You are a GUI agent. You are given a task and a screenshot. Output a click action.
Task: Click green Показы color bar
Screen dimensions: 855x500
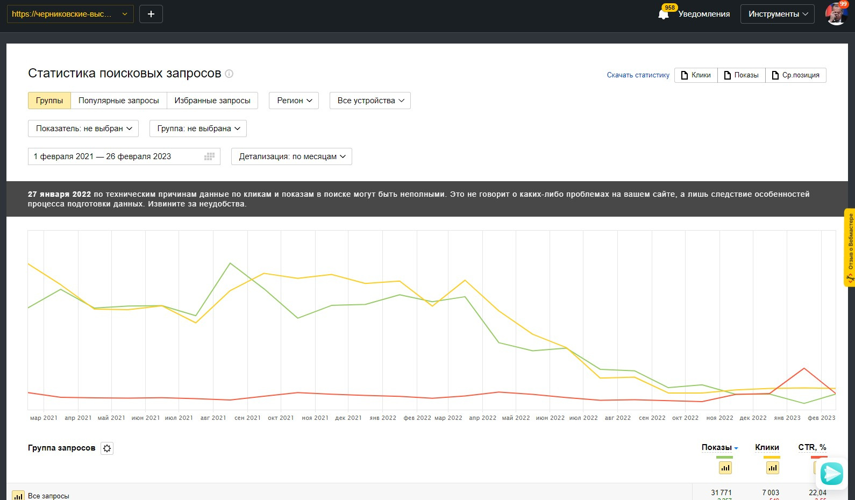pyautogui.click(x=724, y=457)
